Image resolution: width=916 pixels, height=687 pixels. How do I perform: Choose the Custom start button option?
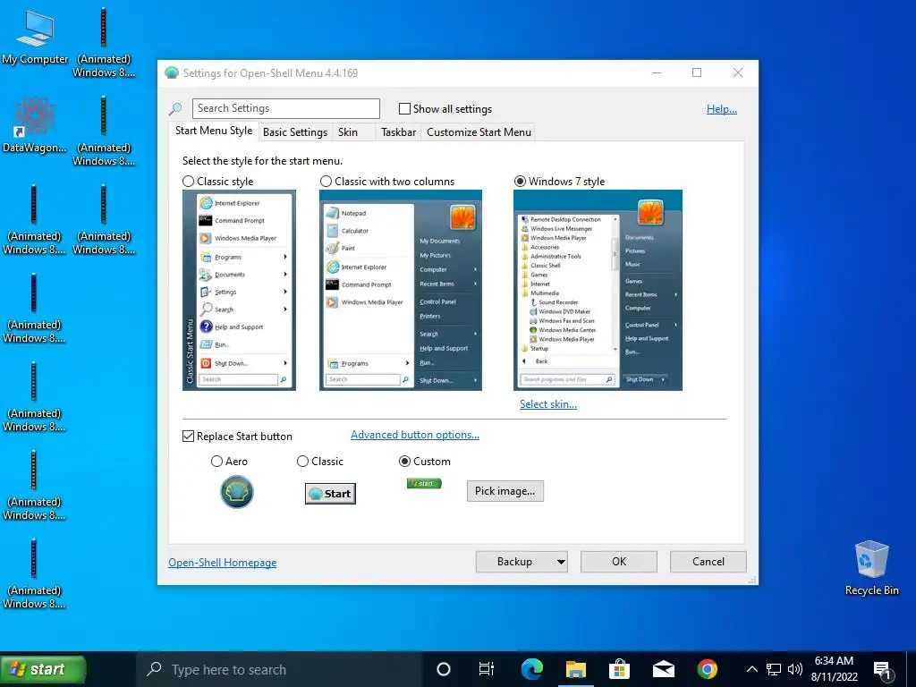pyautogui.click(x=404, y=462)
